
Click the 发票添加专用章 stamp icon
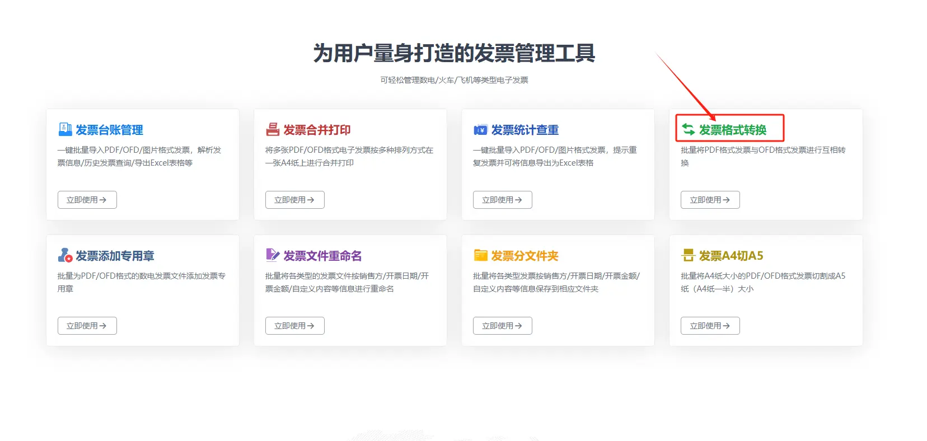tap(65, 256)
